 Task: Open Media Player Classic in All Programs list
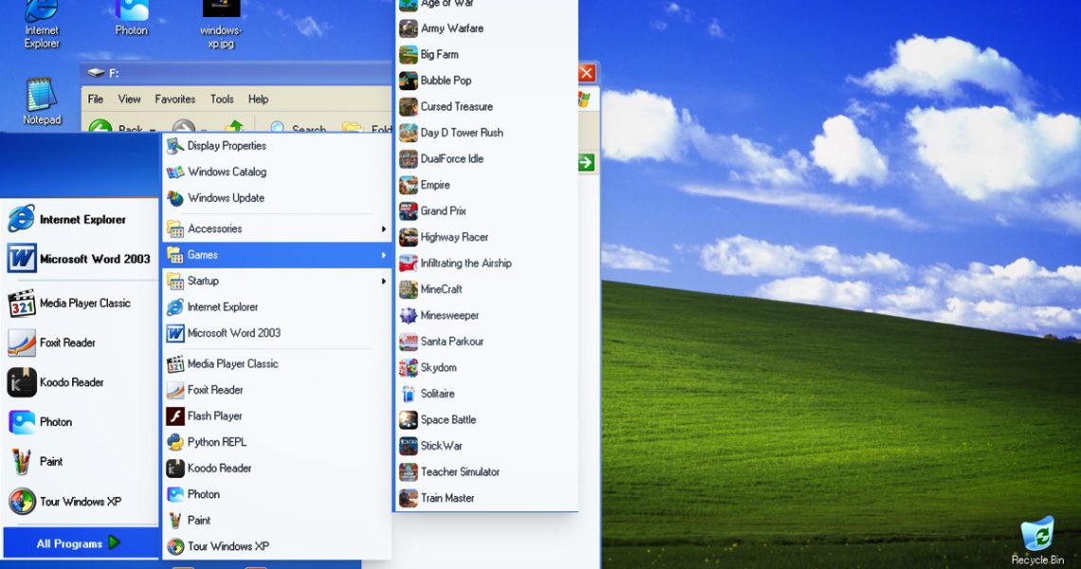coord(277,364)
